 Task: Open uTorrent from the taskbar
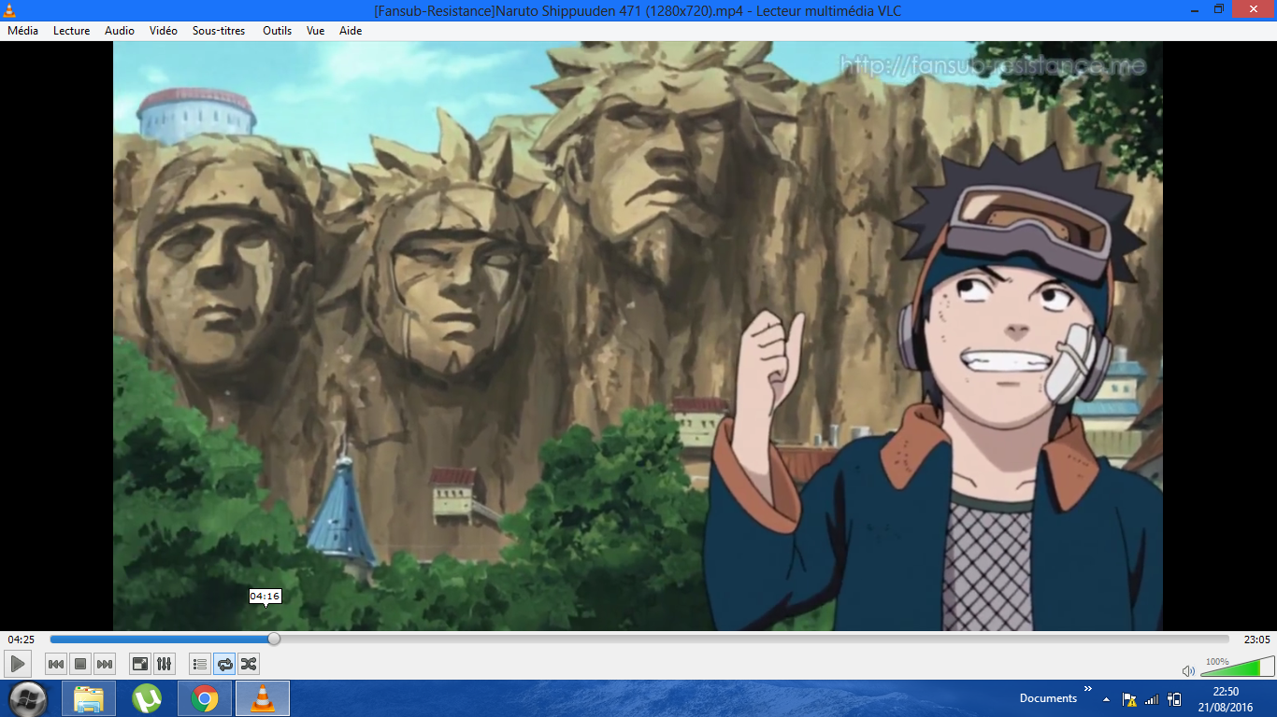[x=147, y=698]
